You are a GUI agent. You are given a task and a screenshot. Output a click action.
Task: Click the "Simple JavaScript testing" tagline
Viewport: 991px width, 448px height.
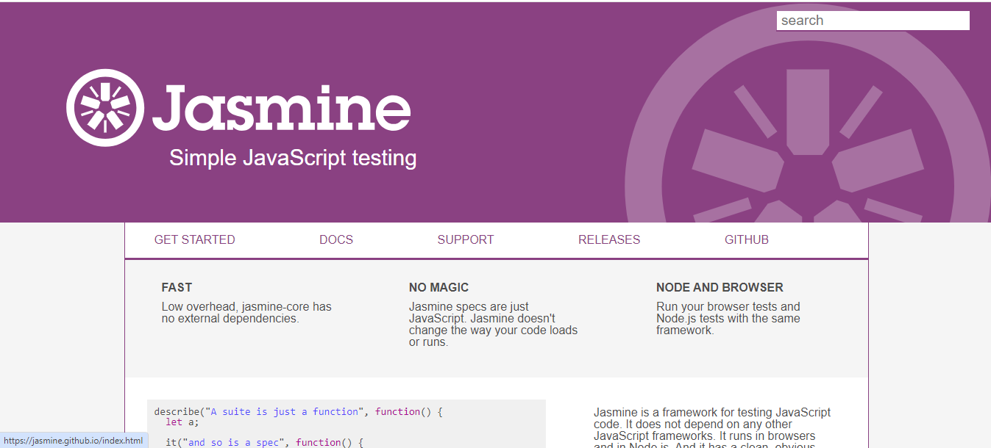point(293,158)
